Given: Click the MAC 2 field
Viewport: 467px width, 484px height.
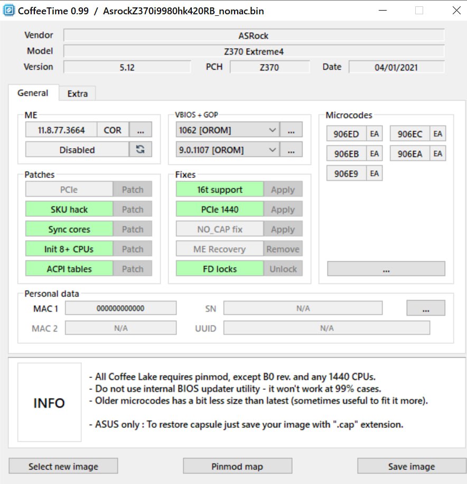Looking at the screenshot, I should 120,328.
